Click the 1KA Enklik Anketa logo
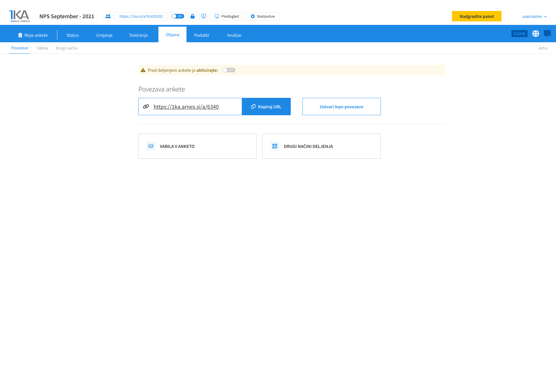The height and width of the screenshot is (365, 556). tap(19, 16)
